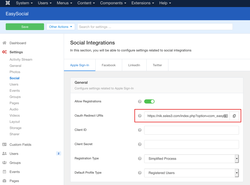Open Audio settings
Viewport: 250px width, 185px height.
14,109
